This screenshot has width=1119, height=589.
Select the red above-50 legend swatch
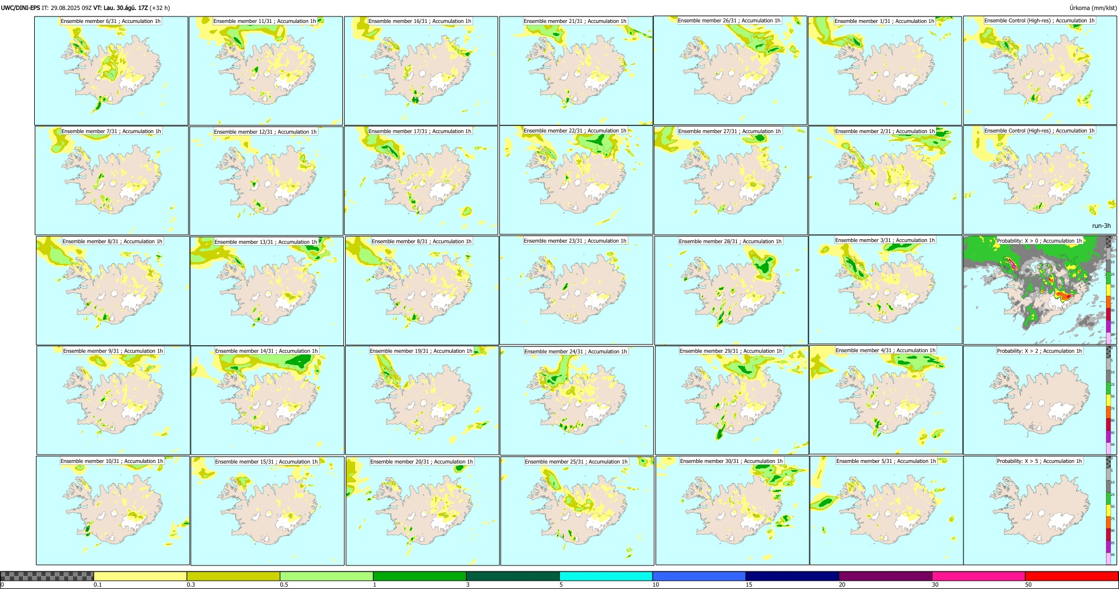point(1071,576)
